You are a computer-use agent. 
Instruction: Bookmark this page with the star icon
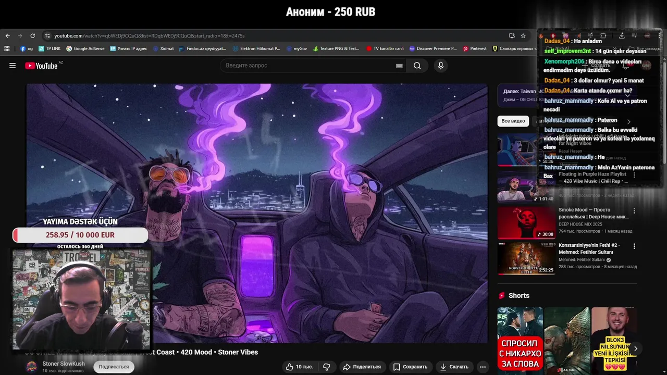[523, 36]
